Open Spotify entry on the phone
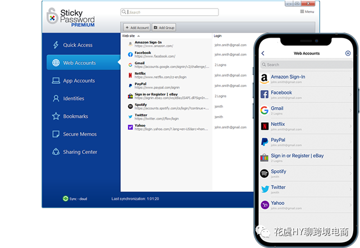 306,173
